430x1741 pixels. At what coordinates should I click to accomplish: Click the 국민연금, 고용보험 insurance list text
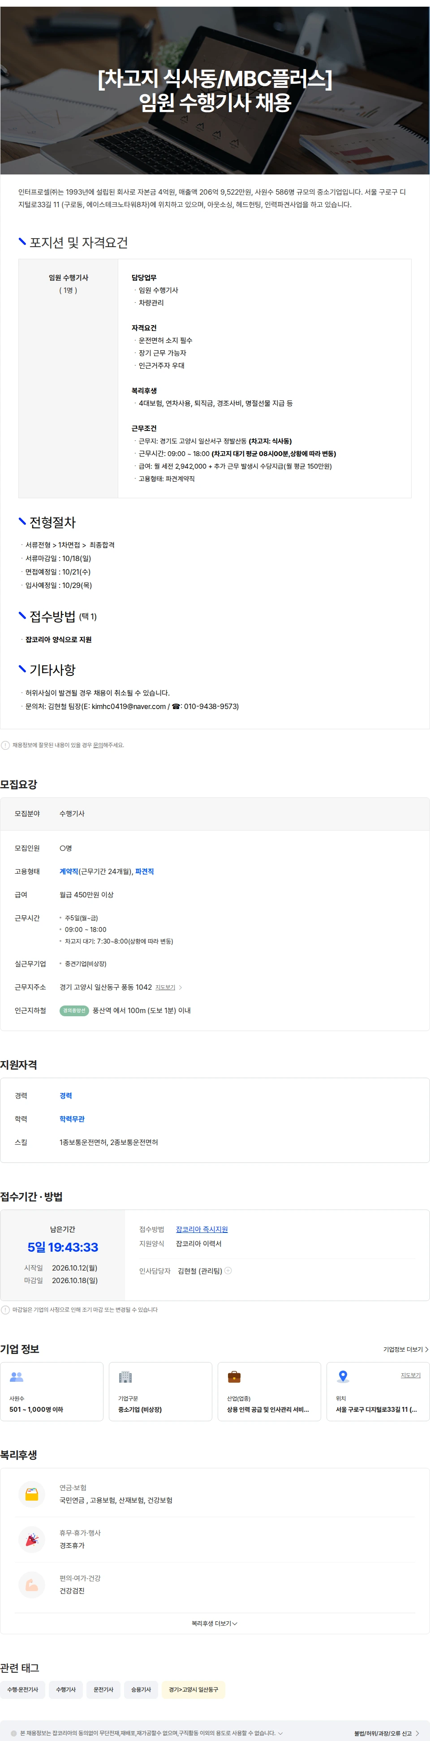(x=116, y=1501)
